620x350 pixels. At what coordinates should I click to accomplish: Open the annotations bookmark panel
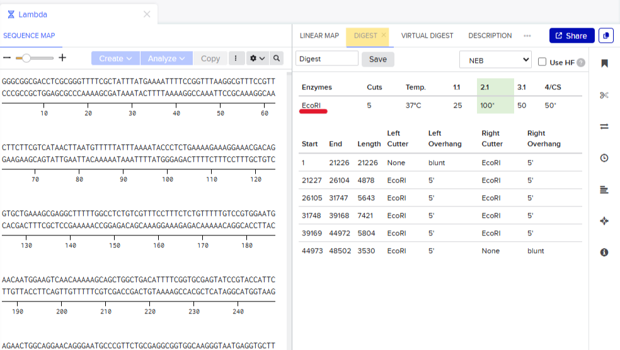tap(604, 64)
